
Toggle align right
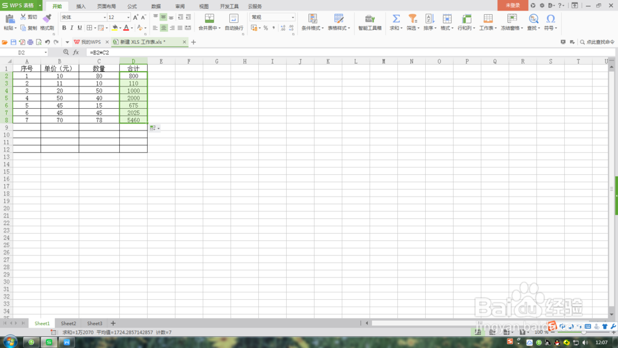172,28
